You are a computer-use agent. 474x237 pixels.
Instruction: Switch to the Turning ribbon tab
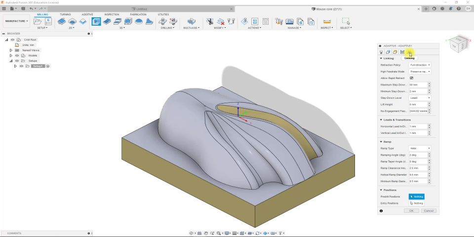[65, 14]
